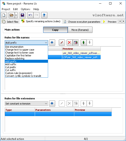Open the Project menu
The width and height of the screenshot is (126, 141).
pyautogui.click(x=6, y=9)
